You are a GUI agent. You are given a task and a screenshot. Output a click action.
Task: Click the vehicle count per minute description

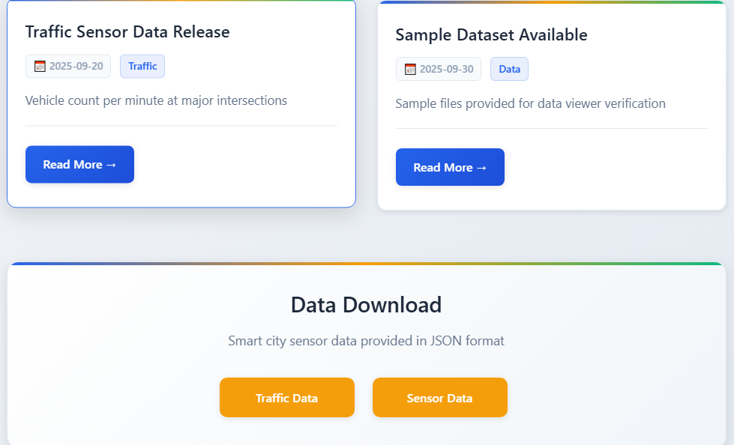tap(156, 100)
